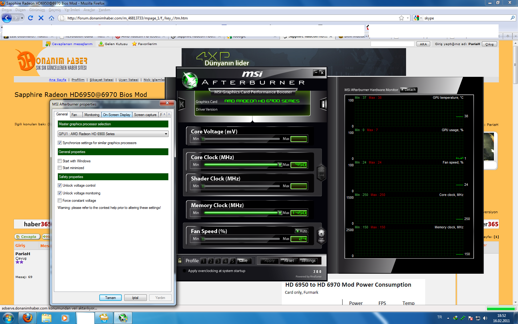Click Afterburner Reset button
518x324 pixels.
tap(289, 261)
